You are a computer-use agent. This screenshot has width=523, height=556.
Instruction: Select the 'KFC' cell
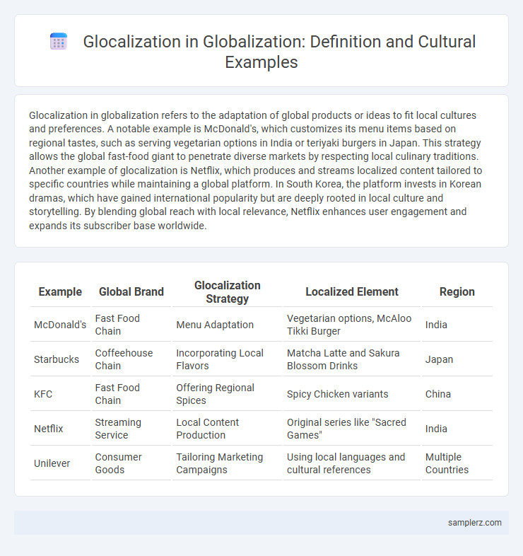pyautogui.click(x=60, y=394)
